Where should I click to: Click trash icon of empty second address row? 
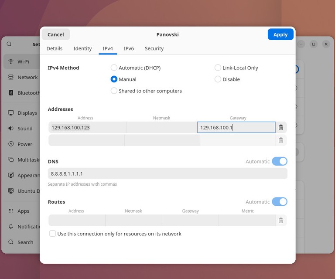point(281,140)
